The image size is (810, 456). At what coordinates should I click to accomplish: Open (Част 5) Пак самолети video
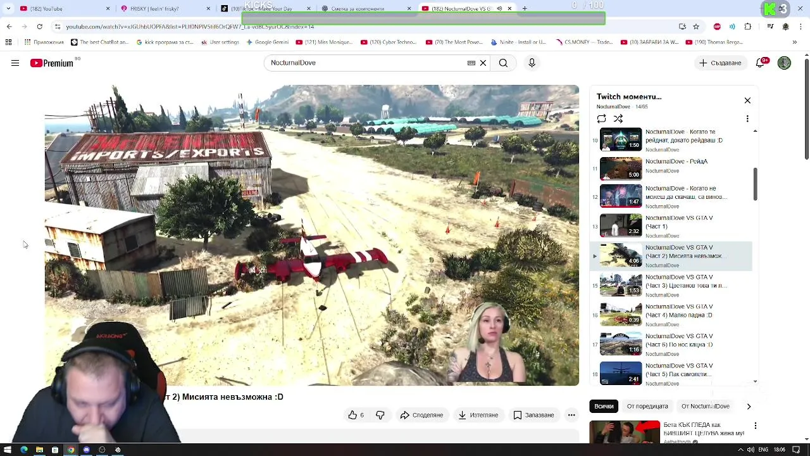pyautogui.click(x=671, y=374)
